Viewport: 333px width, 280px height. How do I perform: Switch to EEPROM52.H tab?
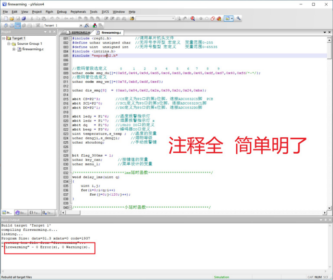(78, 33)
